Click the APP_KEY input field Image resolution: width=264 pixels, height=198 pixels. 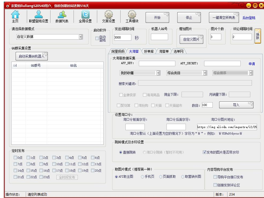pyautogui.click(x=157, y=63)
